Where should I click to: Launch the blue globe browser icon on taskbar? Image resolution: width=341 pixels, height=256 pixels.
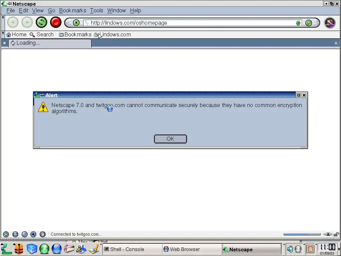pyautogui.click(x=57, y=249)
